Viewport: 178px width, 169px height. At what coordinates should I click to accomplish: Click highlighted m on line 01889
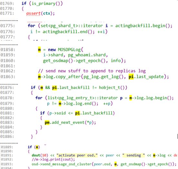tap(37, 147)
